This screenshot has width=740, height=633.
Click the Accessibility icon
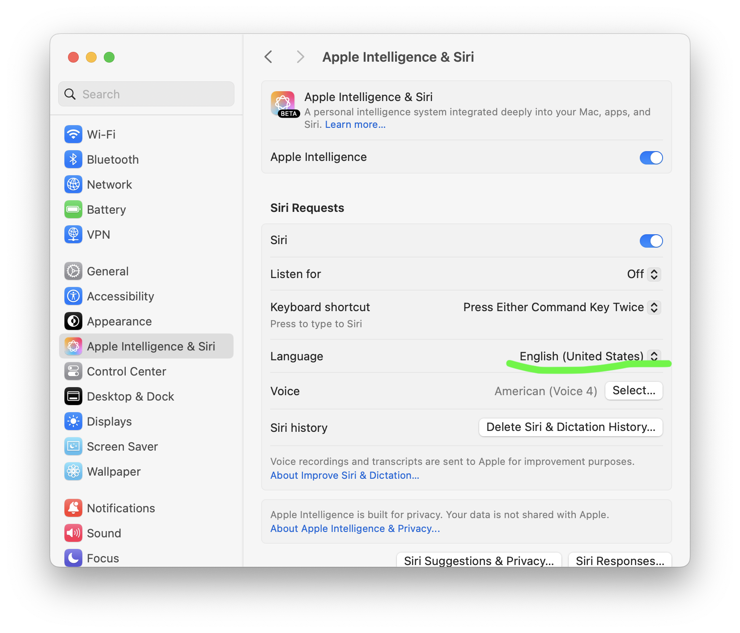click(x=73, y=296)
